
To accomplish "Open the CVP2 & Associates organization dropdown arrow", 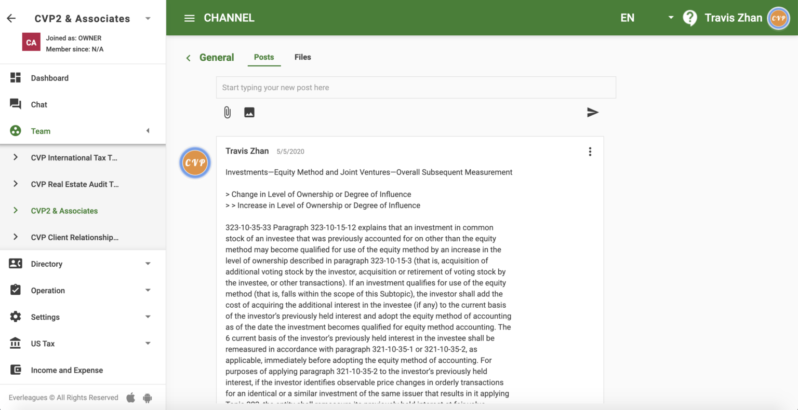I will pyautogui.click(x=148, y=19).
